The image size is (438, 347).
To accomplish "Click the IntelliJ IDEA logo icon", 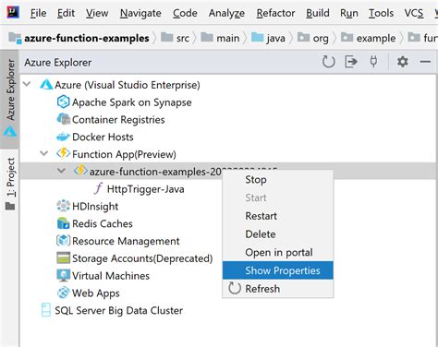I will pyautogui.click(x=13, y=12).
